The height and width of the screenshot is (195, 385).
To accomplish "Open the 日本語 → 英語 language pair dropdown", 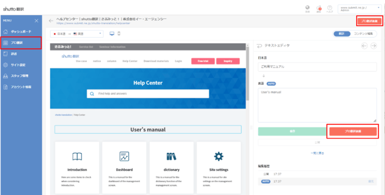I will pos(77,34).
